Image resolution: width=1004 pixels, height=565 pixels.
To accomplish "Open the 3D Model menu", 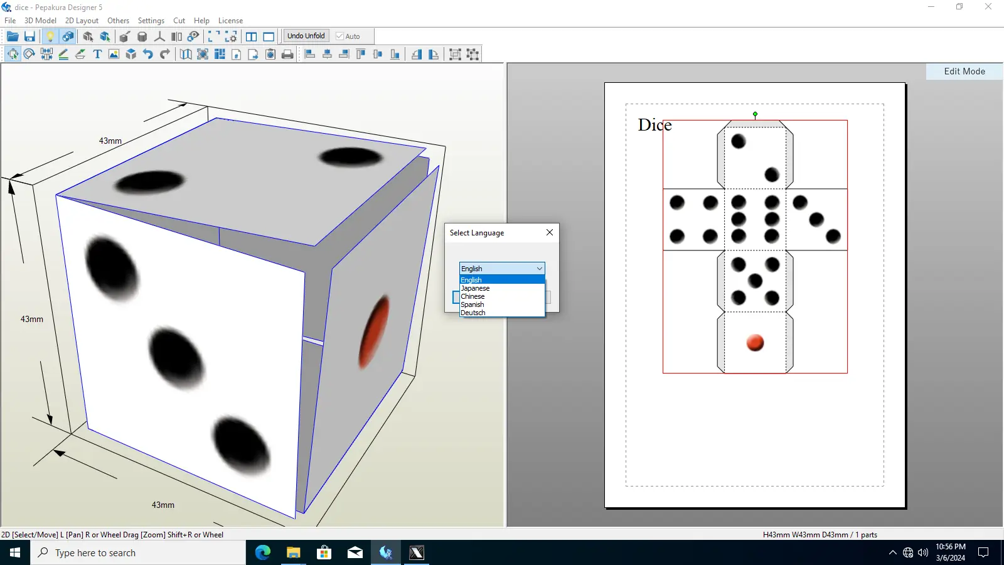I will 40,21.
